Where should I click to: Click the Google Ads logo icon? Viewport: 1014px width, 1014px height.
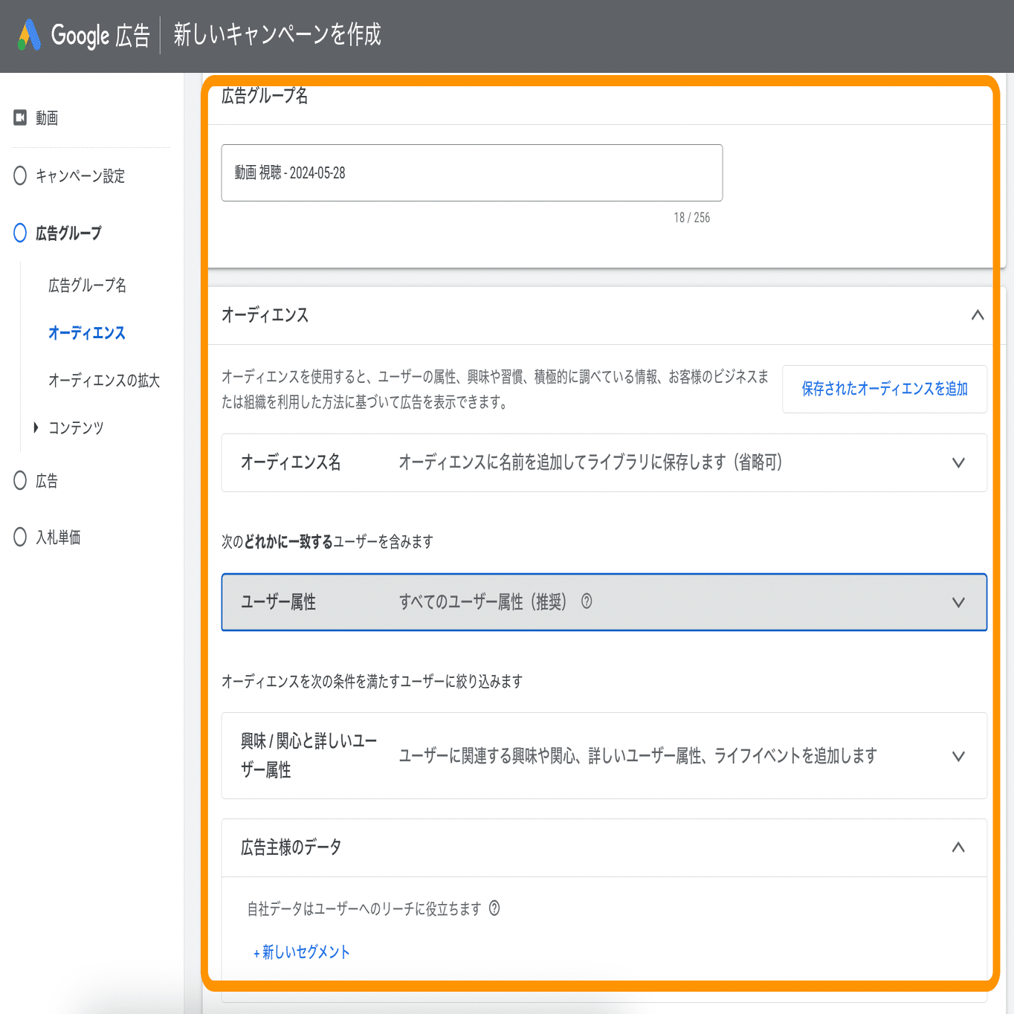(29, 35)
